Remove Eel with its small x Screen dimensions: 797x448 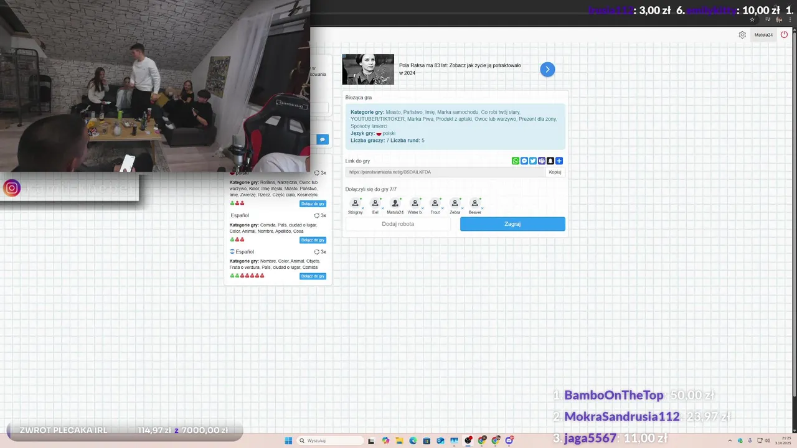click(383, 208)
